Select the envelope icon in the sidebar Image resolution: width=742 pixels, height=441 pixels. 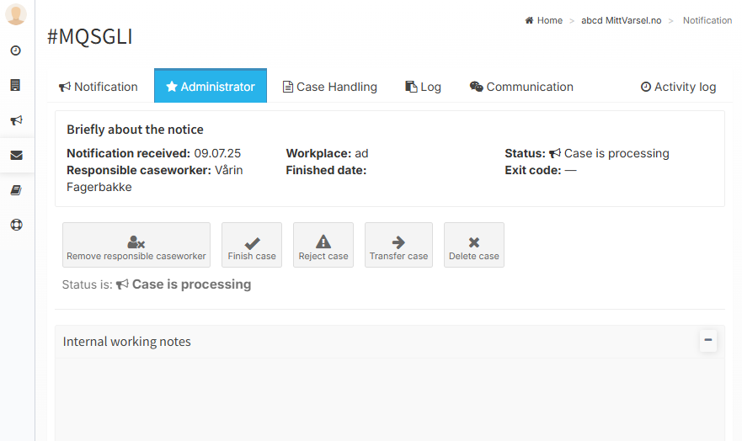(16, 156)
